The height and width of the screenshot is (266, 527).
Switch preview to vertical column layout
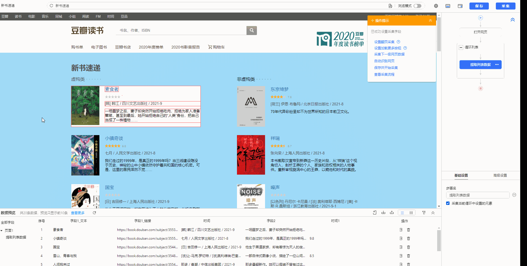tap(411, 213)
